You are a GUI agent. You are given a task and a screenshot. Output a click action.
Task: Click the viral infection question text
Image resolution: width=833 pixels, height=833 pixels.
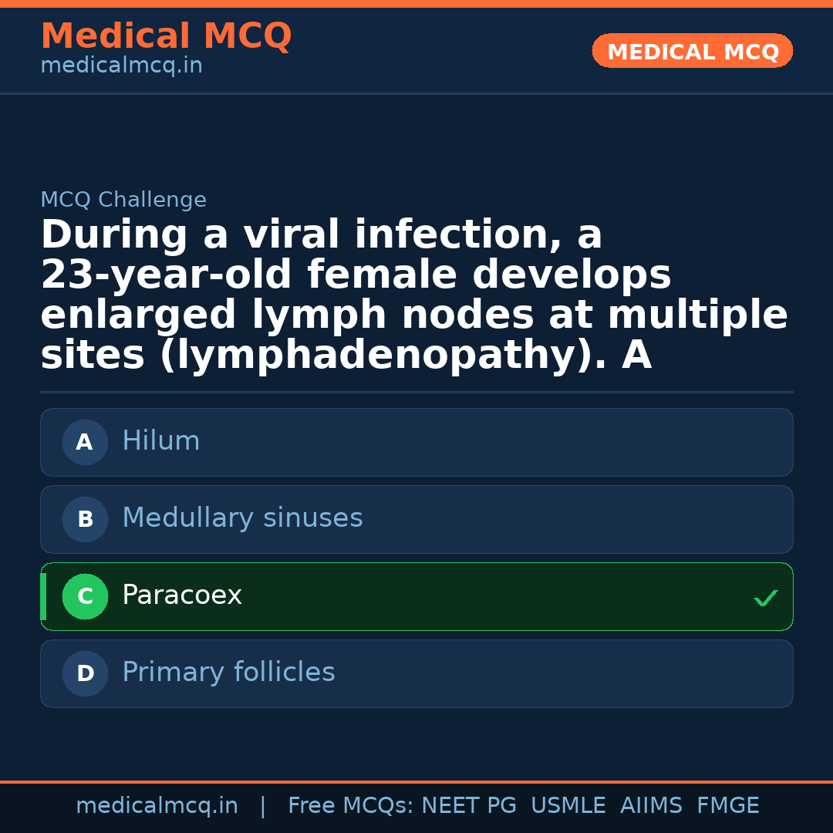(x=413, y=295)
